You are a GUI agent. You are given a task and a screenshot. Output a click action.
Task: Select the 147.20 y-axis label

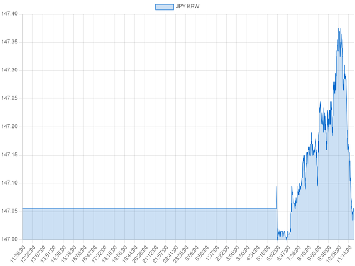(9, 126)
